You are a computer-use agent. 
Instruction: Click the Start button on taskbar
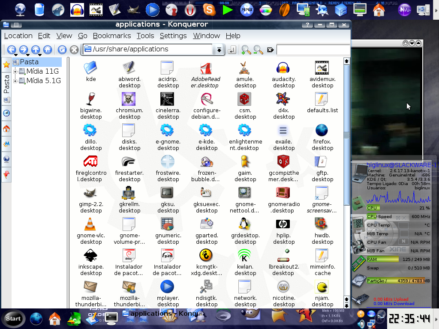tap(13, 319)
